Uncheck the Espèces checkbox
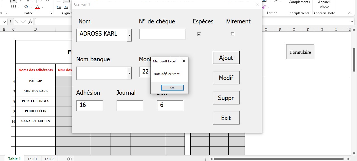The width and height of the screenshot is (357, 161). (199, 34)
